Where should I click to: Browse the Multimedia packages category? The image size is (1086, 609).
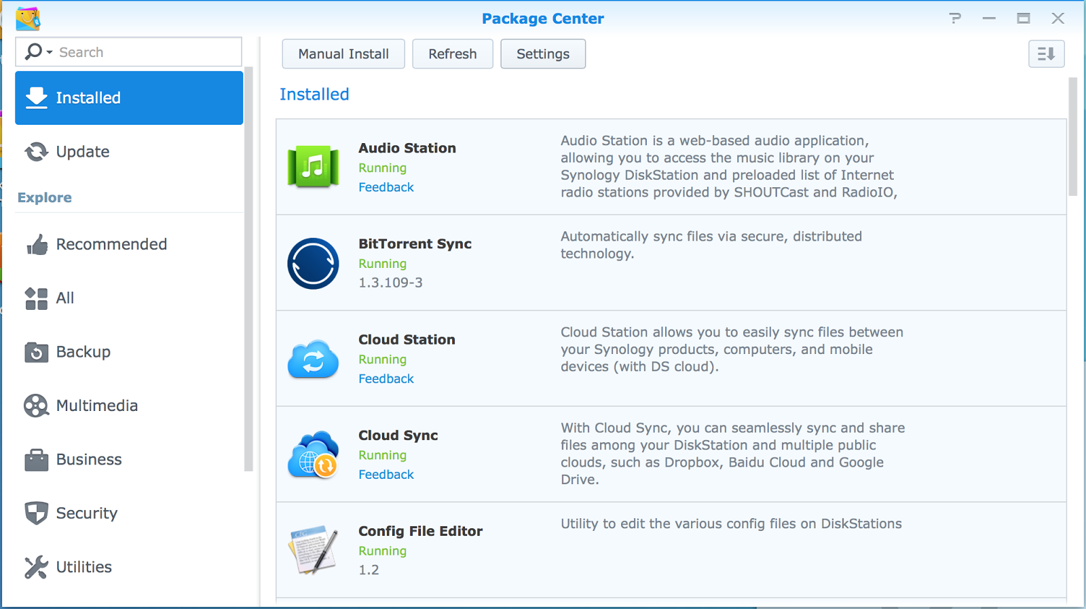[x=129, y=406]
